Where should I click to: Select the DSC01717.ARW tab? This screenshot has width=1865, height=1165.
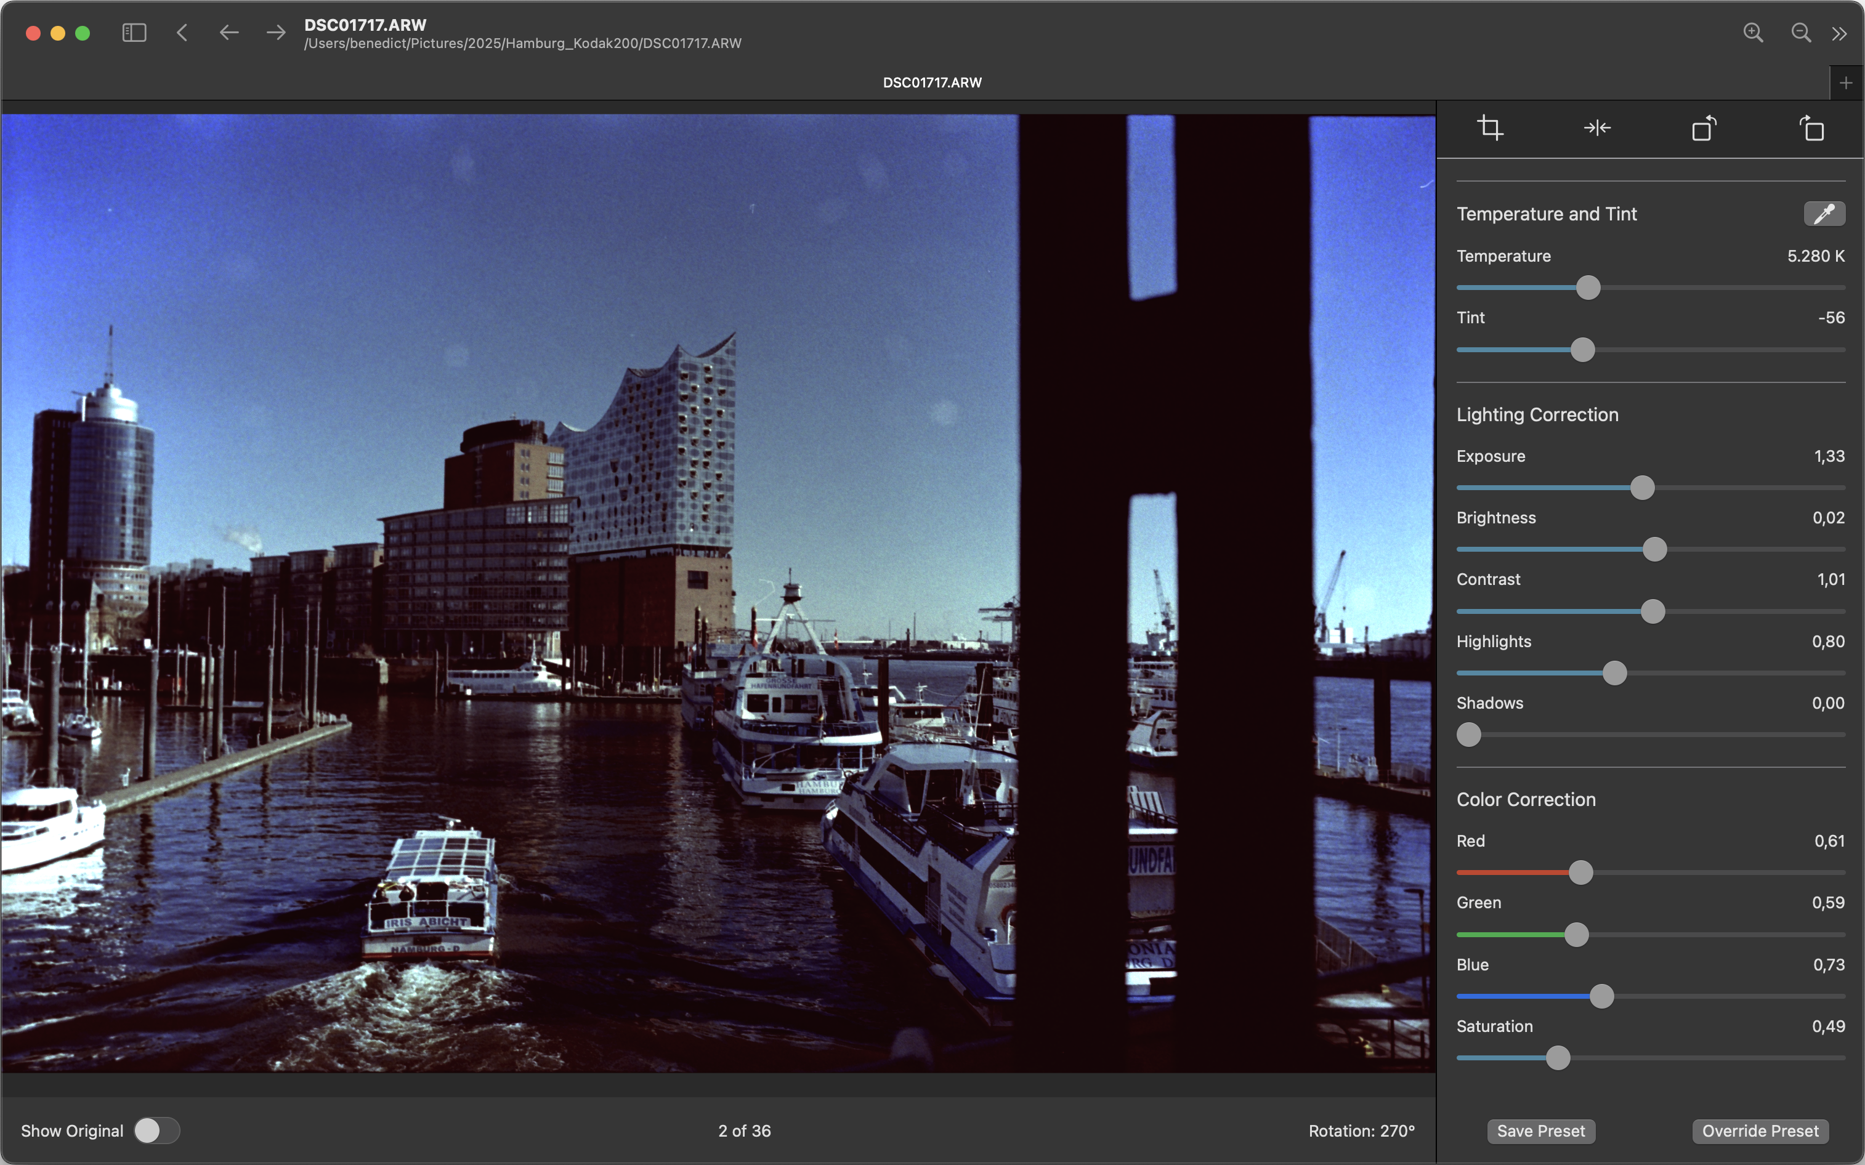[932, 83]
